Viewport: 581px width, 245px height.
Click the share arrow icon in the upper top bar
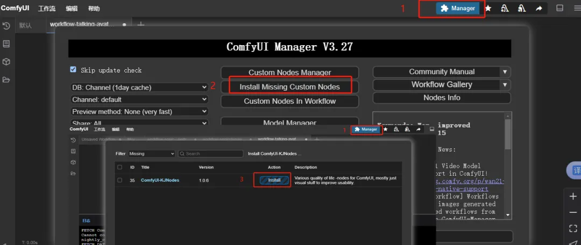pos(539,8)
